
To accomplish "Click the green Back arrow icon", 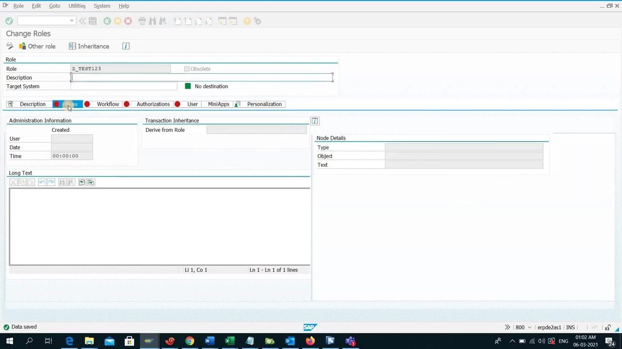I will click(x=107, y=21).
